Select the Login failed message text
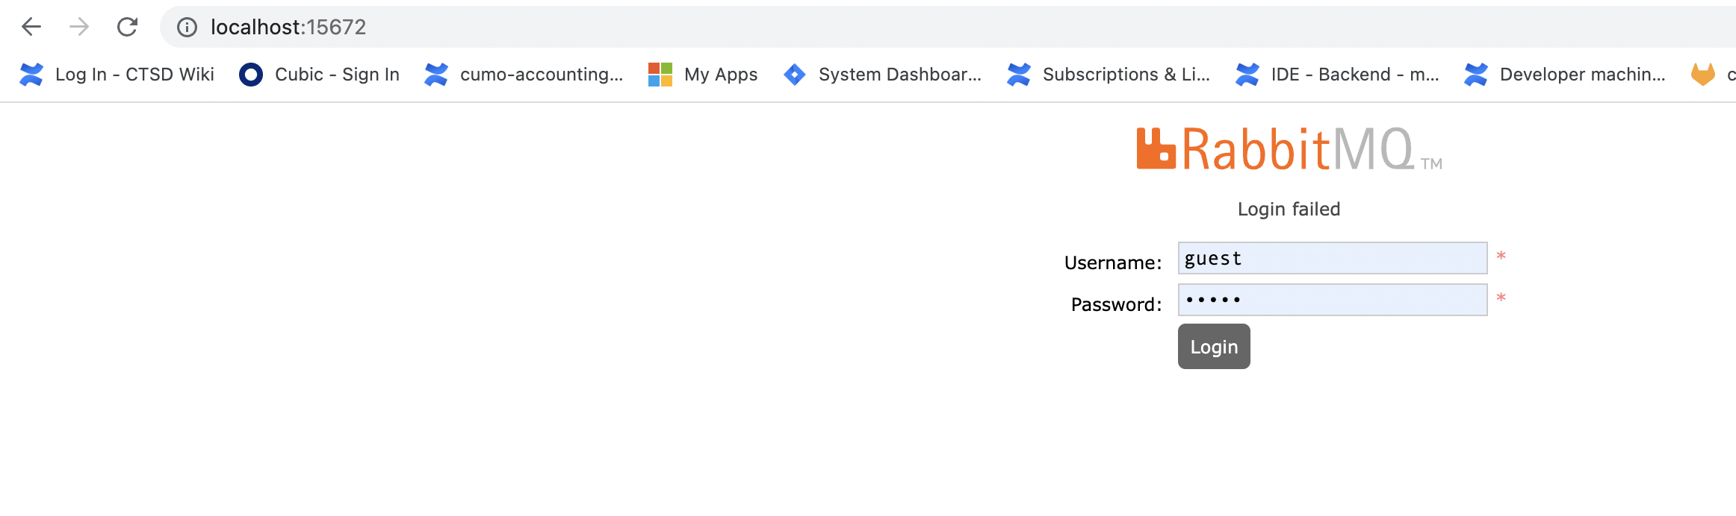Viewport: 1736px width, 516px height. pyautogui.click(x=1289, y=209)
